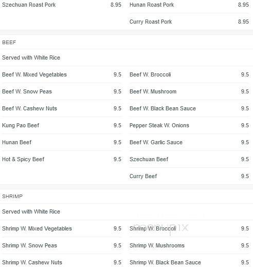Viewport: 253px width, 270px height.
Task: Choose Shrimp W. Black Bean Sauce
Action: pyautogui.click(x=165, y=262)
